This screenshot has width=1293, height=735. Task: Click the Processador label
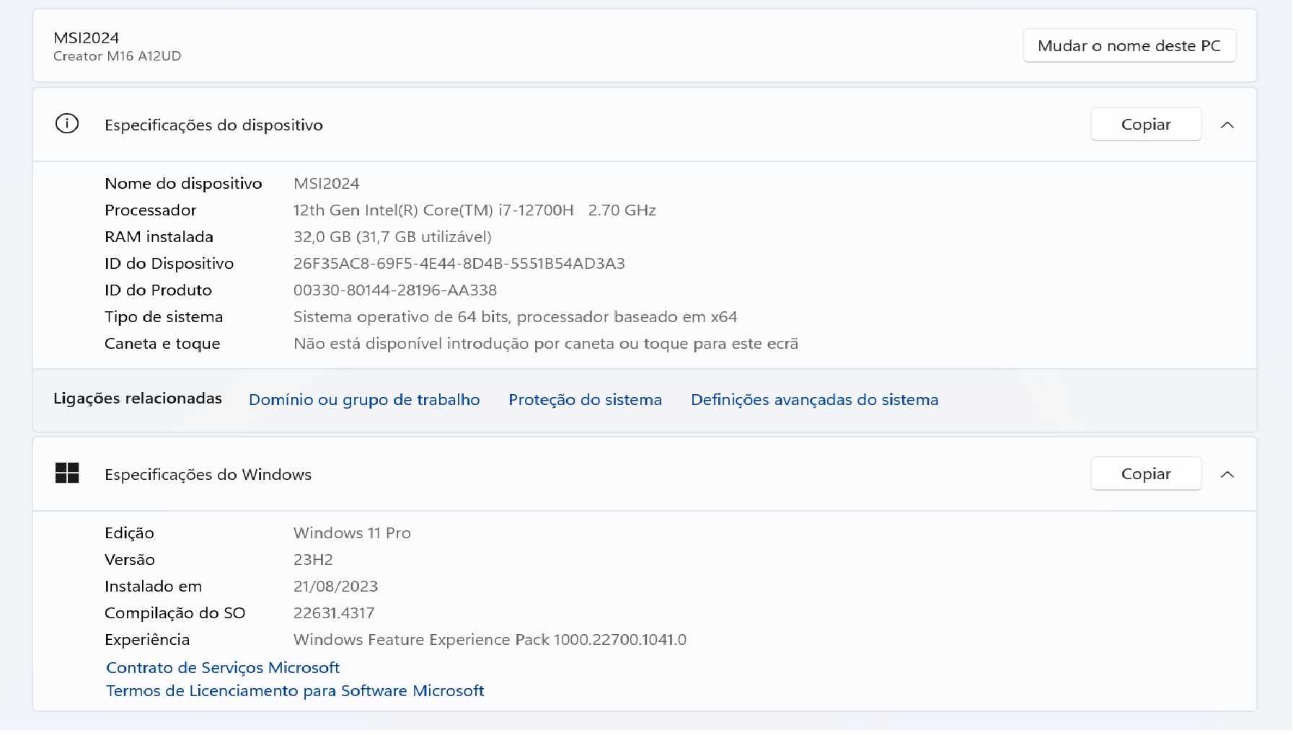tap(150, 210)
